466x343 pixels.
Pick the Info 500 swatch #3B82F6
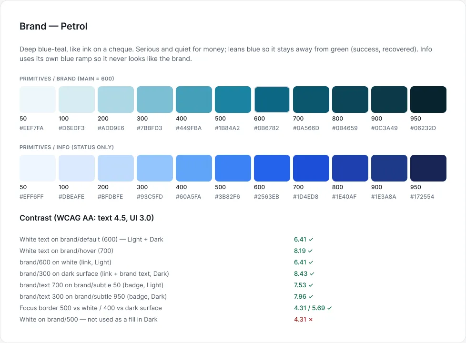click(x=233, y=168)
